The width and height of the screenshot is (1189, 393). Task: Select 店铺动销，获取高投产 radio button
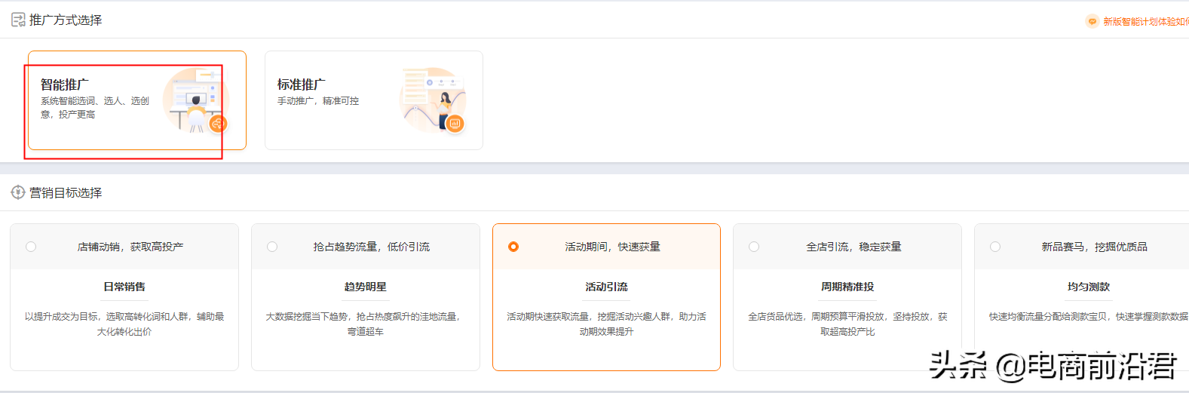[x=31, y=247]
